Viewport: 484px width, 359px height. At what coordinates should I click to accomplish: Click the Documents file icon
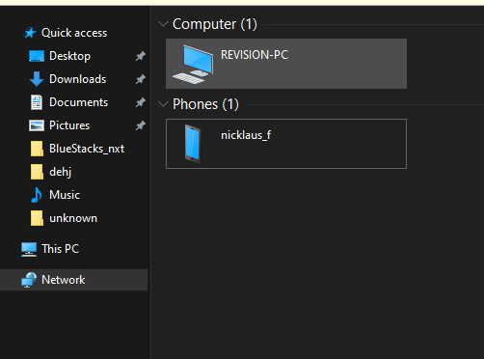tap(37, 102)
